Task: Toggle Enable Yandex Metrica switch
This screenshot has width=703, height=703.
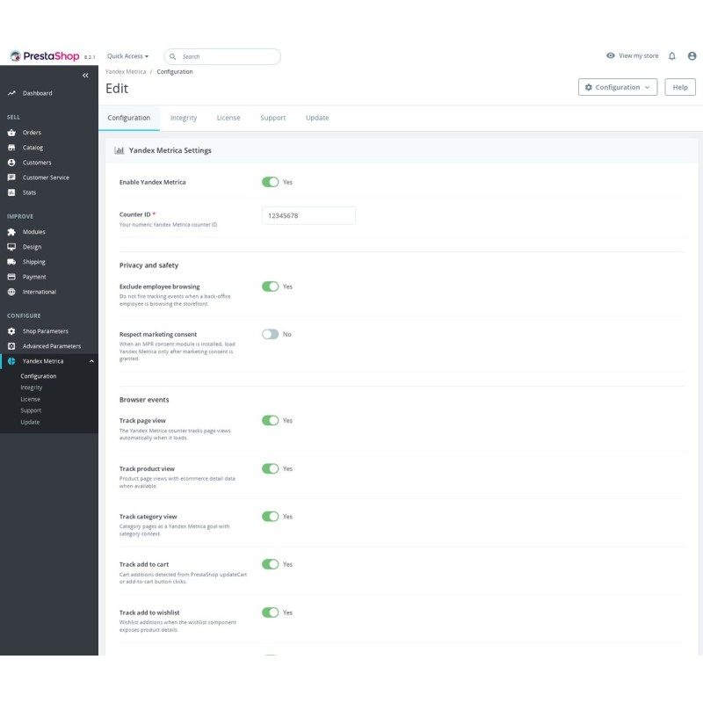Action: click(x=271, y=182)
